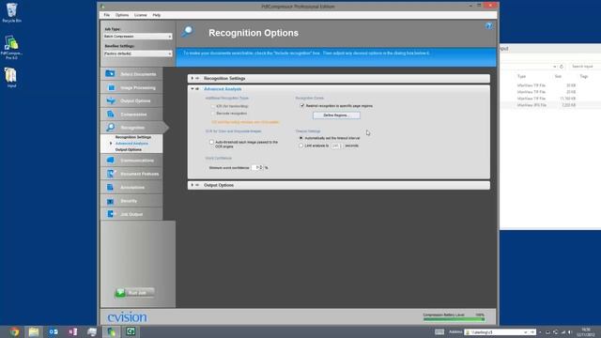Image resolution: width=601 pixels, height=338 pixels.
Task: Click the Compression Battery Level bar
Action: pyautogui.click(x=454, y=319)
